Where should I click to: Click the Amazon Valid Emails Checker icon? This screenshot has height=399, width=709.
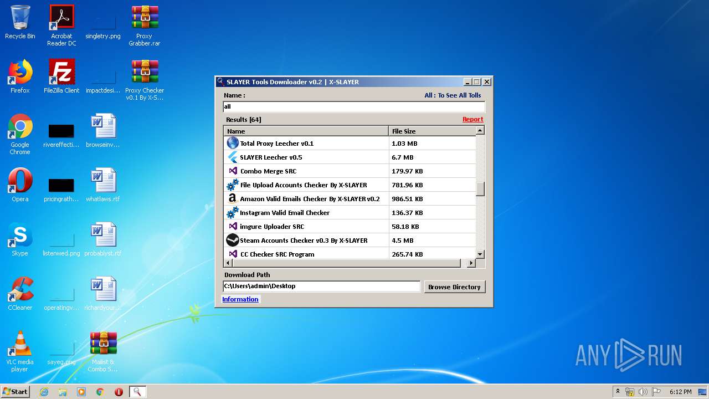click(x=233, y=198)
